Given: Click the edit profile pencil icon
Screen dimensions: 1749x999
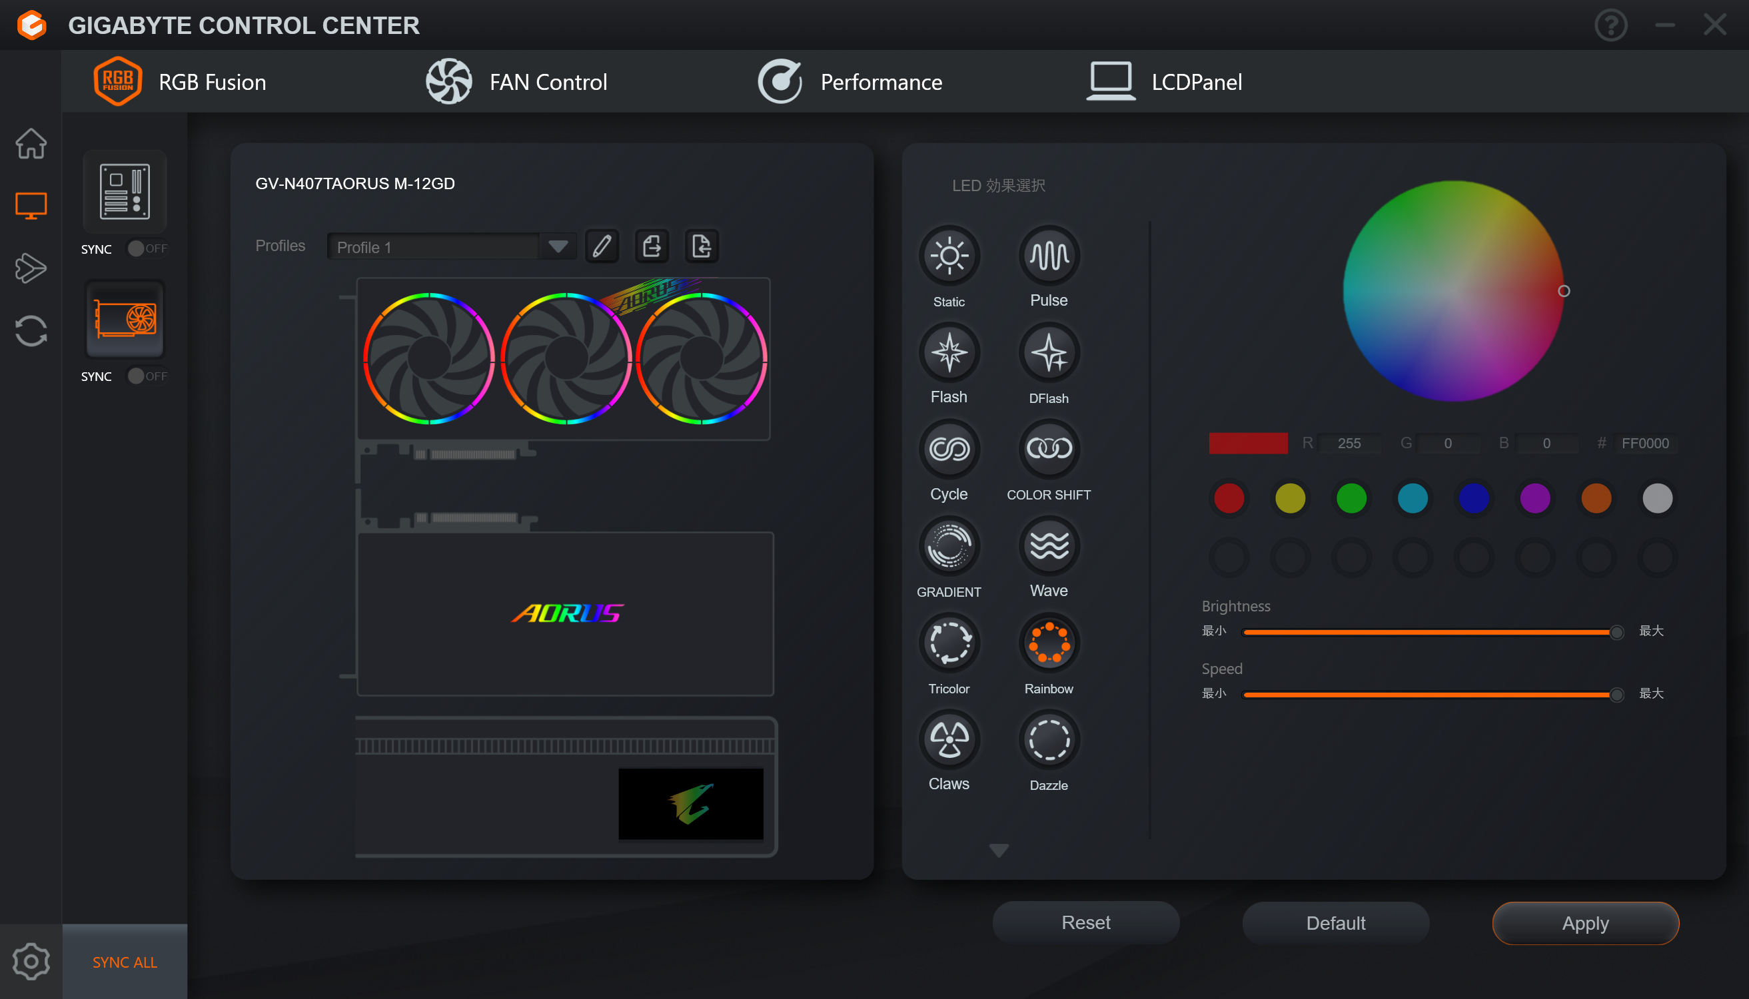Looking at the screenshot, I should (602, 246).
